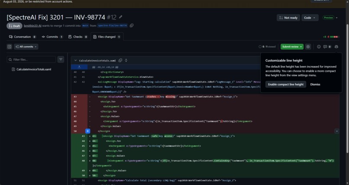Copy the spectre-fix/inv-98774 branch name
The image size is (349, 185).
[132, 26]
